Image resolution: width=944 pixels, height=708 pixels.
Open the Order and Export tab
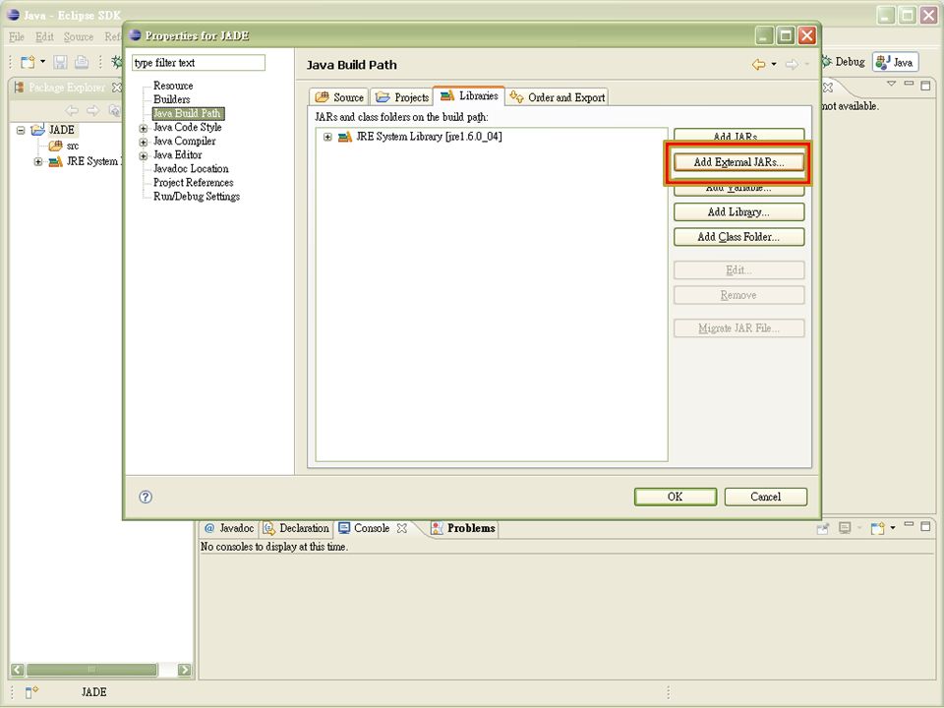(557, 97)
